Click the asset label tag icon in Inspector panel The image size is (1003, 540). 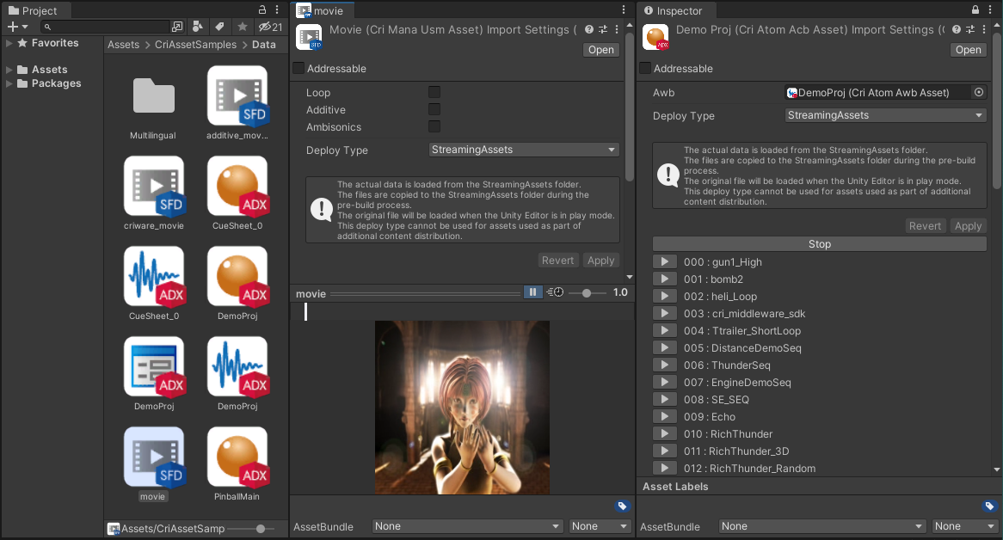989,506
